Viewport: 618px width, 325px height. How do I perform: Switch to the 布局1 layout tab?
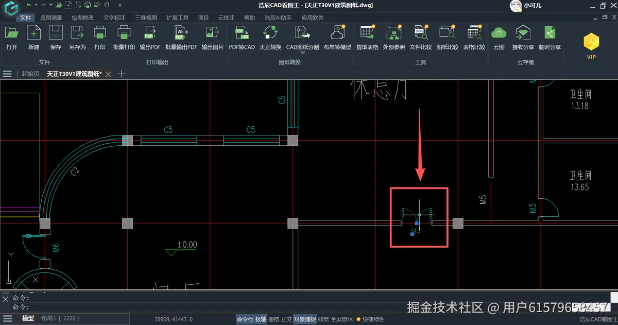[x=48, y=319]
